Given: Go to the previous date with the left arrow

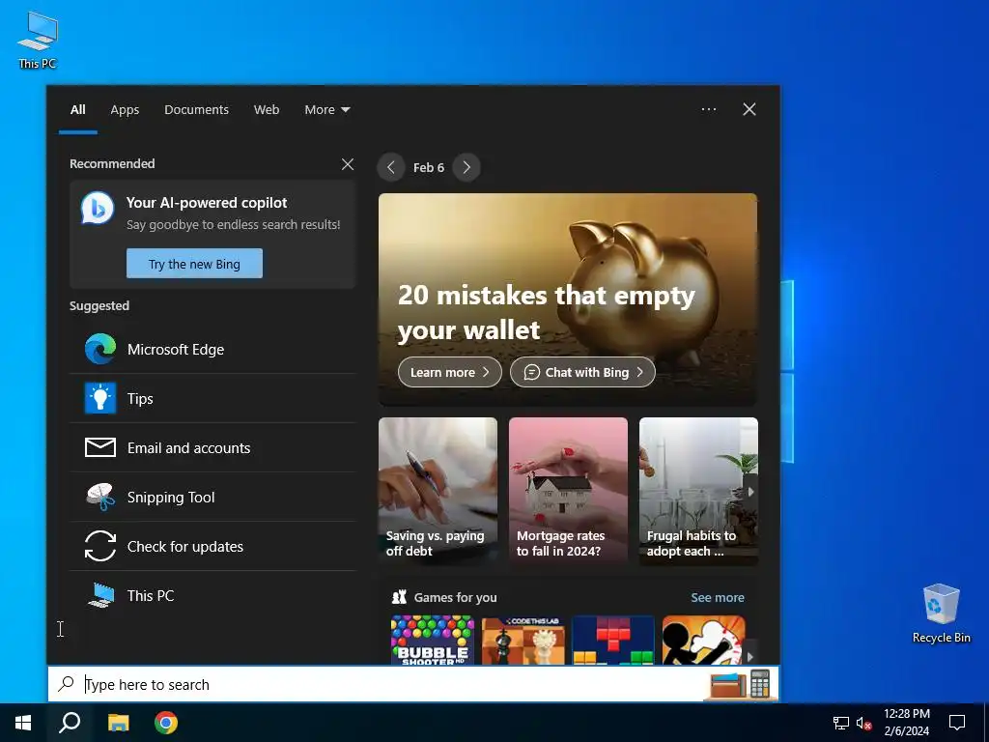Looking at the screenshot, I should pos(391,167).
